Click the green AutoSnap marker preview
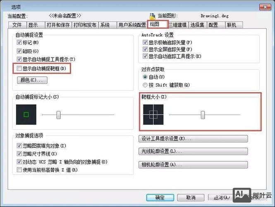 [x=26, y=115]
